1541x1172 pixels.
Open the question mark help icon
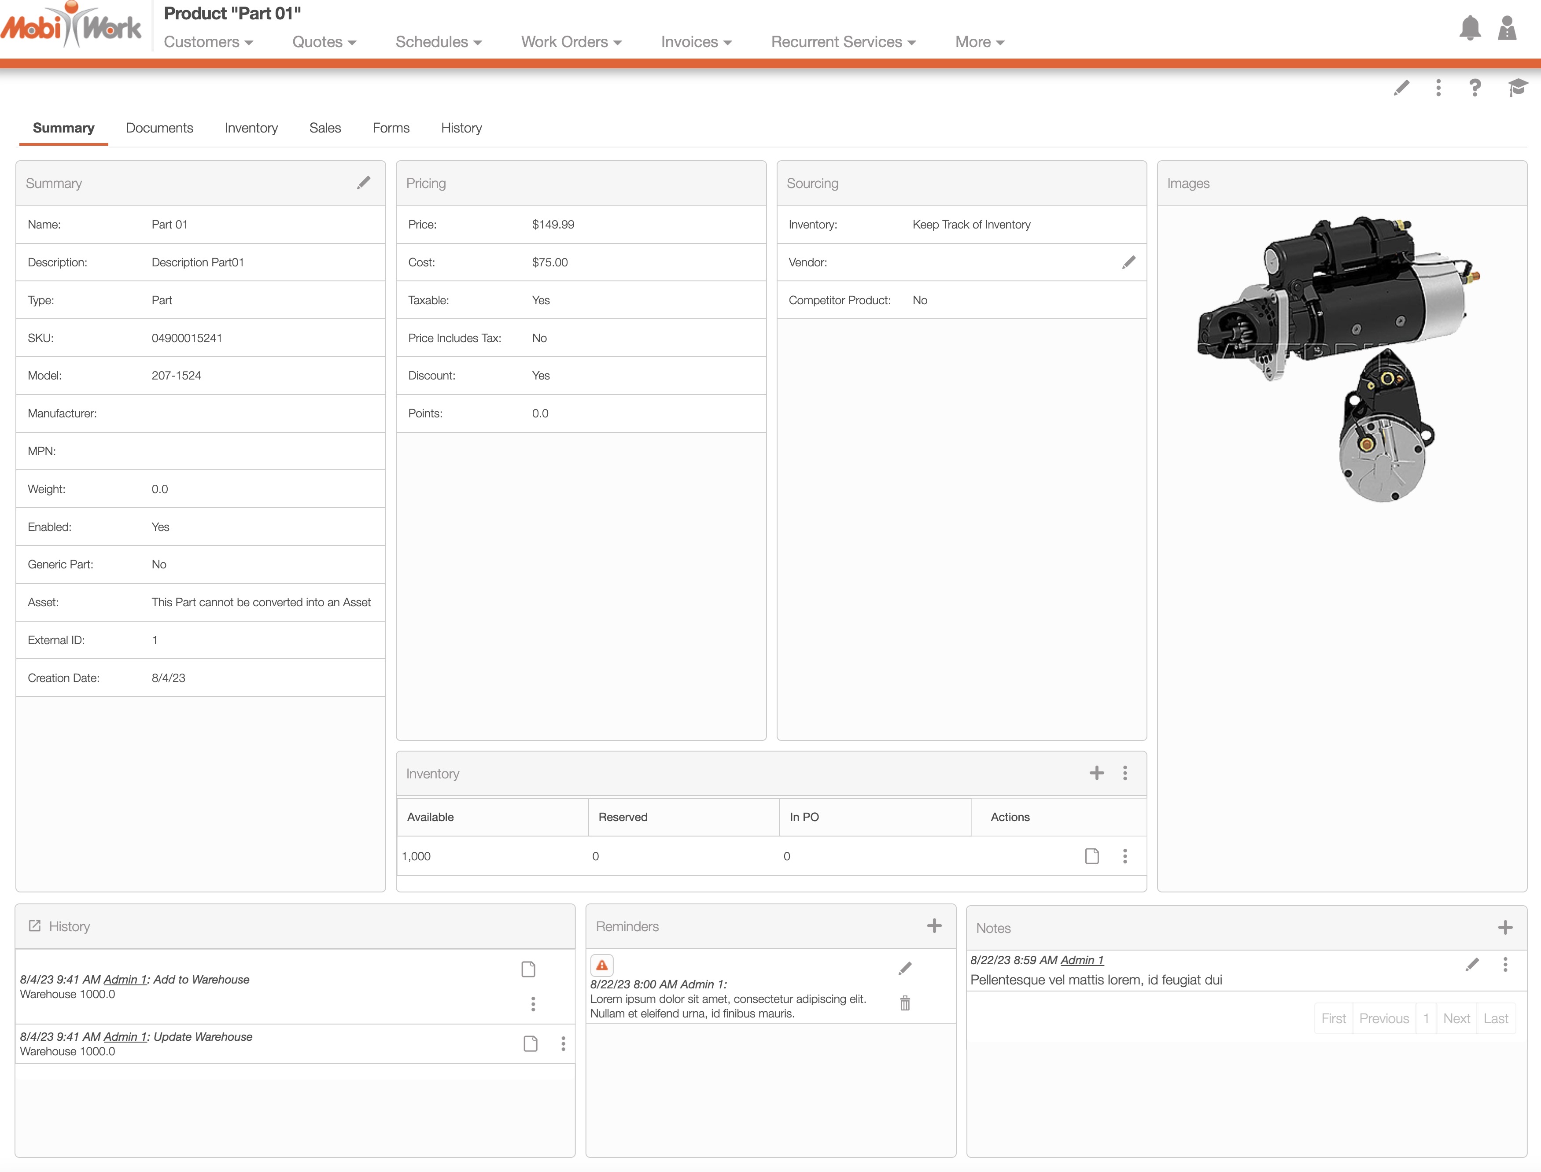(x=1475, y=88)
